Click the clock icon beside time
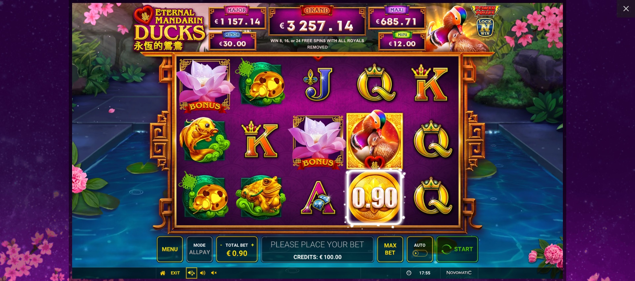This screenshot has height=281, width=635. 409,273
